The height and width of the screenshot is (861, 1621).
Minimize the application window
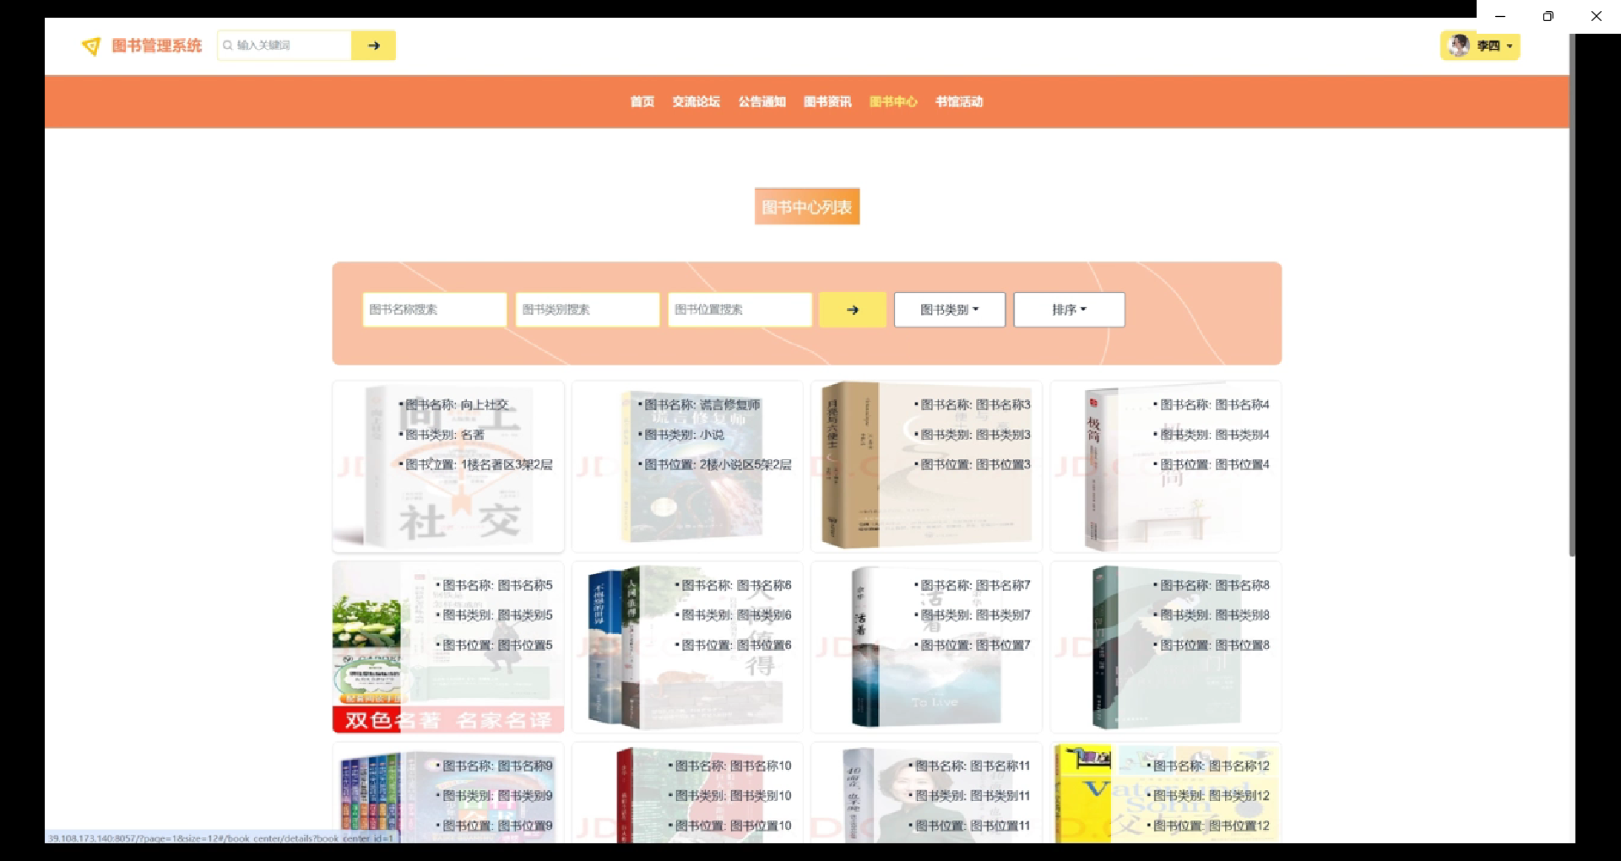(x=1500, y=16)
